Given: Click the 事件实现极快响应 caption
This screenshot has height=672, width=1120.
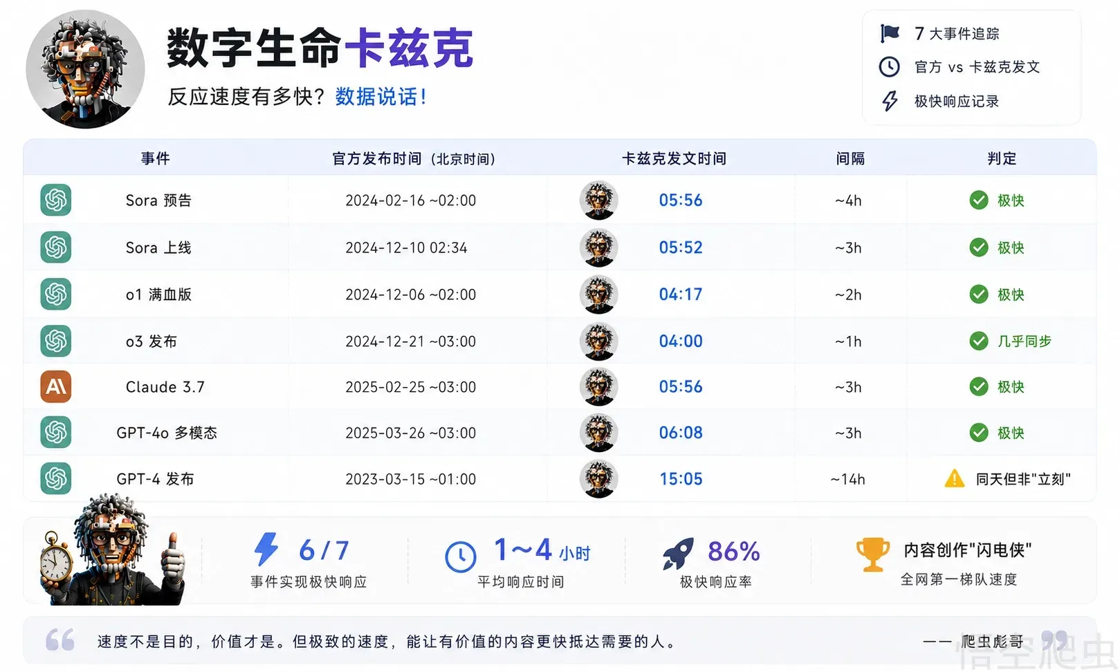Looking at the screenshot, I should [x=309, y=582].
